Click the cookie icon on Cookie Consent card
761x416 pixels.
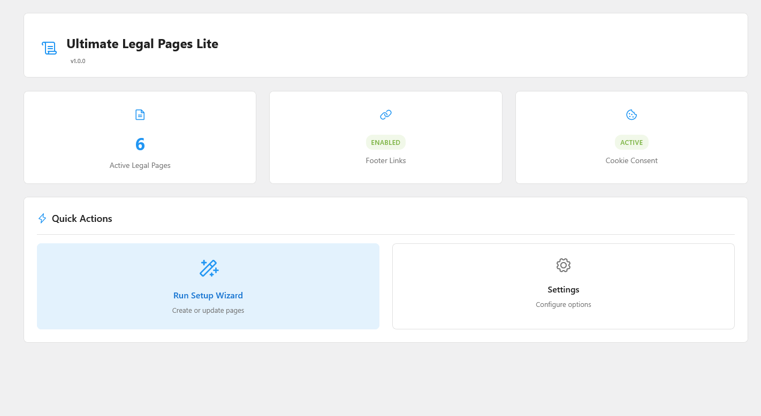coord(631,114)
